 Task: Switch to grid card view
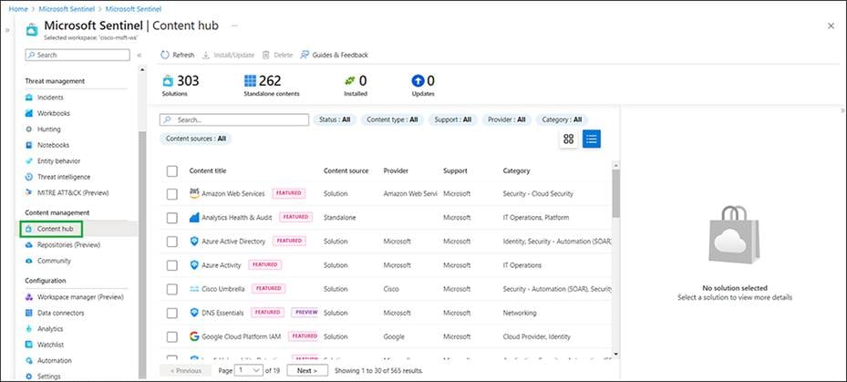pos(568,139)
